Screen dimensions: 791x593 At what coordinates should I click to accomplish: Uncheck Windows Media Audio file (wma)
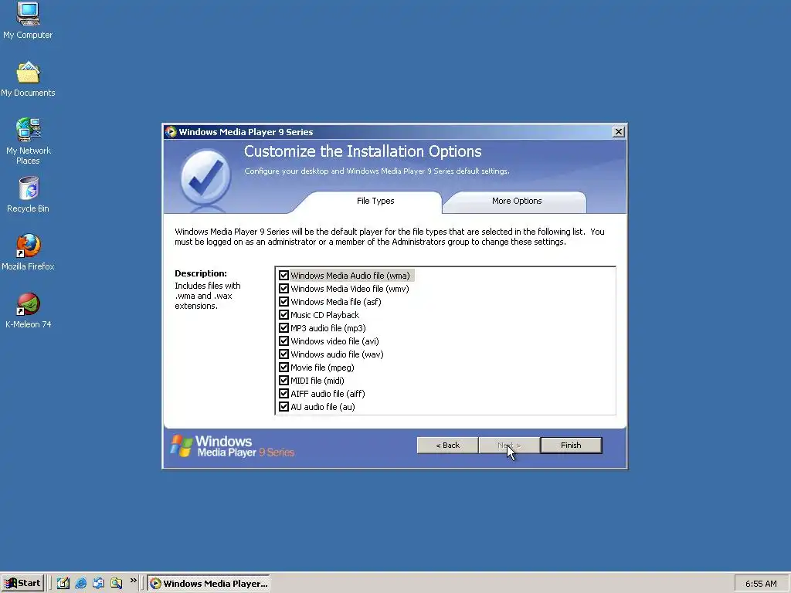point(284,276)
